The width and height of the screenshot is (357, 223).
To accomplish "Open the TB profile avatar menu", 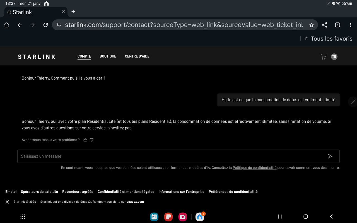I will tap(334, 57).
